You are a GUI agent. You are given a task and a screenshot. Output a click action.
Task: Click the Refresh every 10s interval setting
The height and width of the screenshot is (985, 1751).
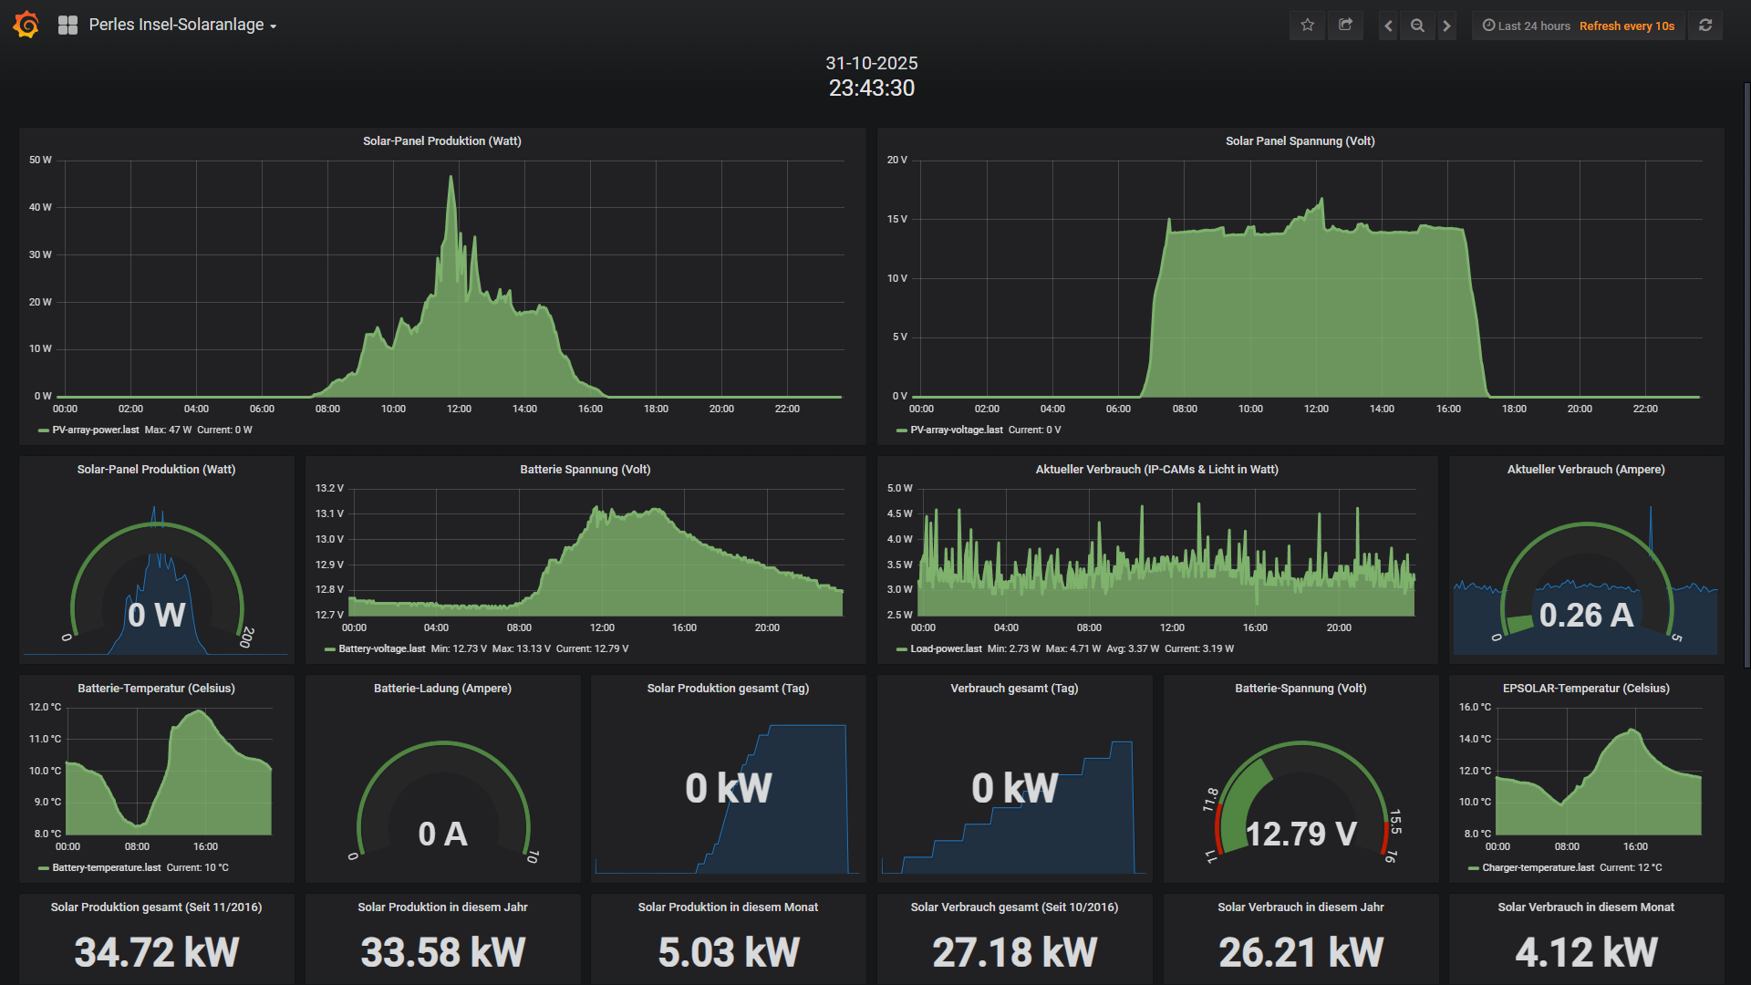(x=1626, y=26)
